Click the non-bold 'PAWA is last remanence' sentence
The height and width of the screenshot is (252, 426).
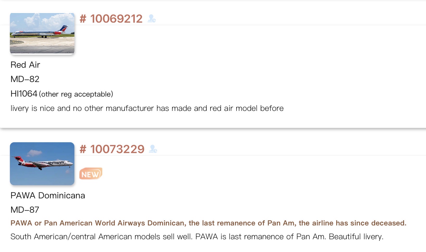point(260,237)
